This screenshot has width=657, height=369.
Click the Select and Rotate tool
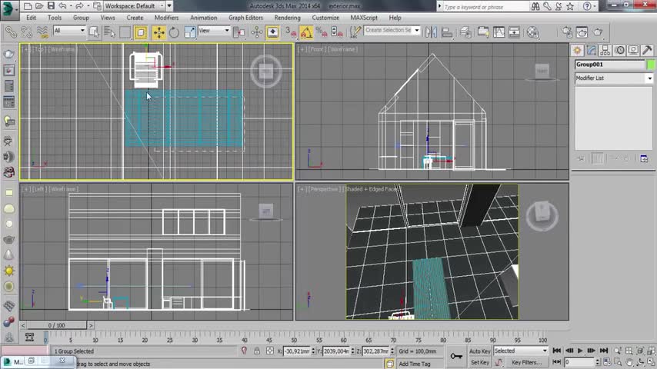coord(174,32)
